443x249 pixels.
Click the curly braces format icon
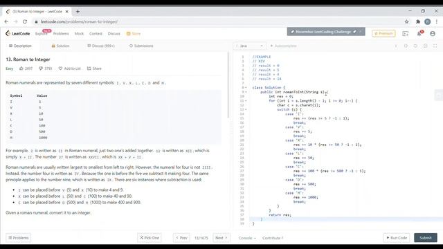pos(406,46)
